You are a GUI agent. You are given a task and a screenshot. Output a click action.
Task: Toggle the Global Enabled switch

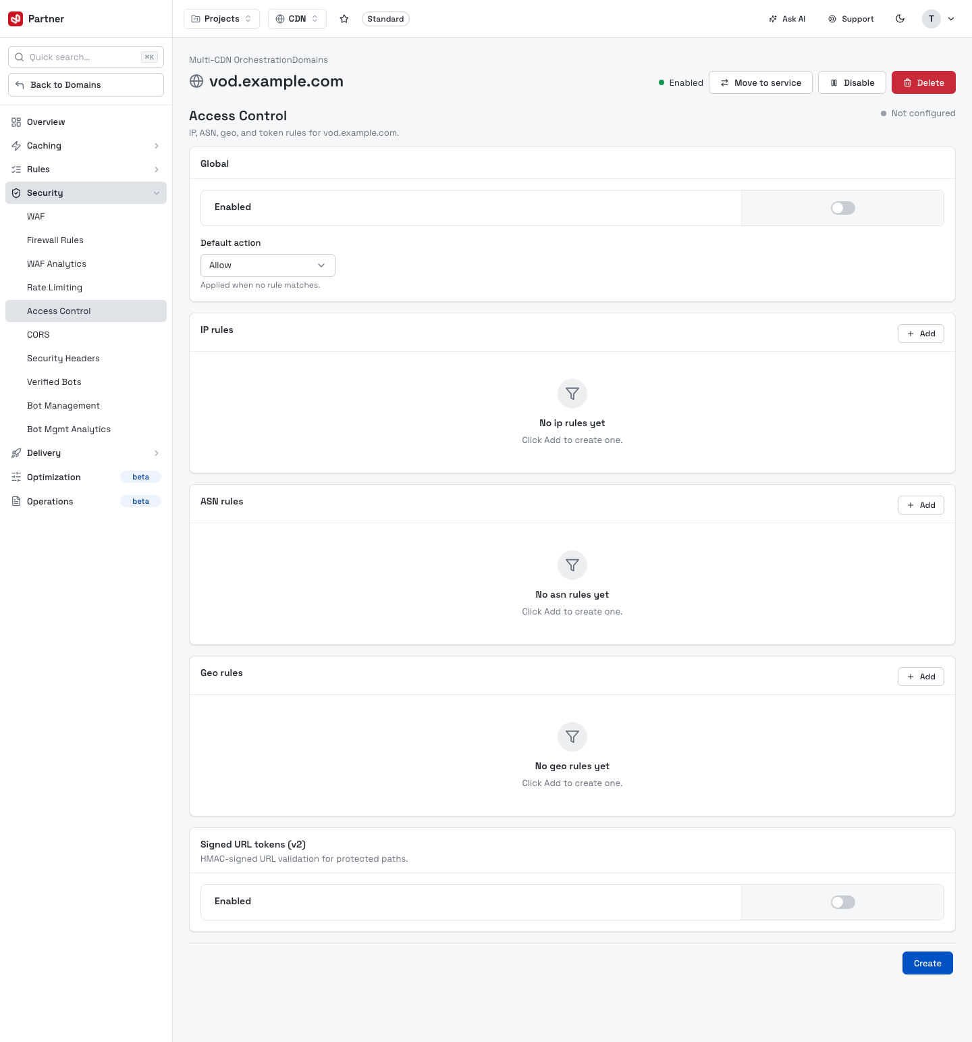point(843,208)
